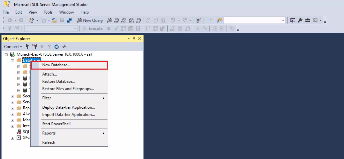The width and height of the screenshot is (344, 159).
Task: Click the Parse checkmark icon
Action: click(x=116, y=28)
